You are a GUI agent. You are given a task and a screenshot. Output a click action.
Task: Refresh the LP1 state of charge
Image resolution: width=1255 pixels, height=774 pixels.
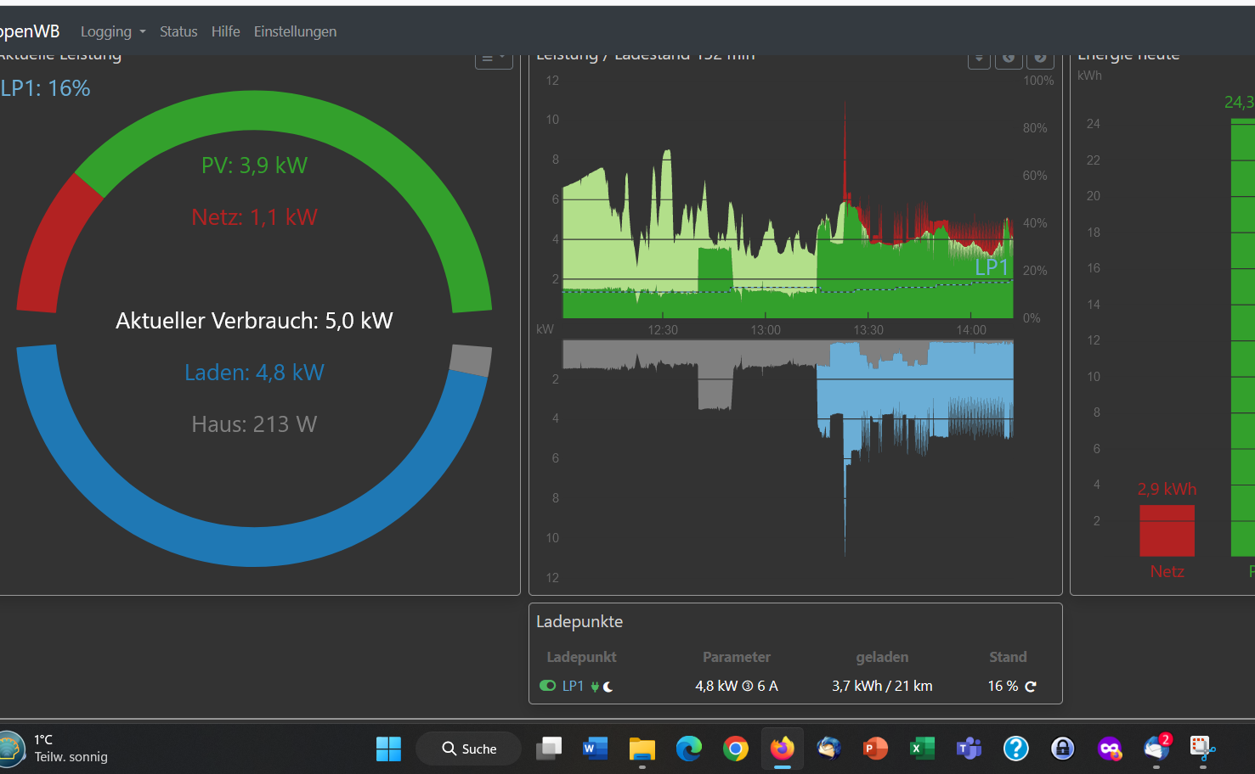[x=1031, y=687]
